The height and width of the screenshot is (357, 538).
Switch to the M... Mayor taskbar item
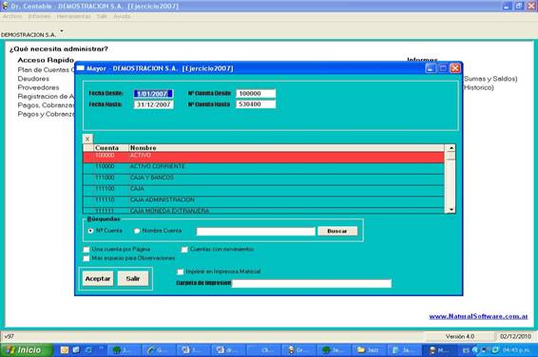coord(440,350)
